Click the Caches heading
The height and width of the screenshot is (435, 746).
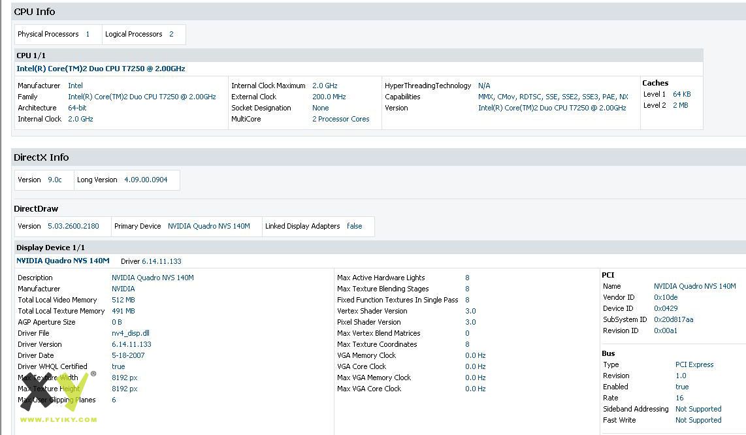(655, 83)
